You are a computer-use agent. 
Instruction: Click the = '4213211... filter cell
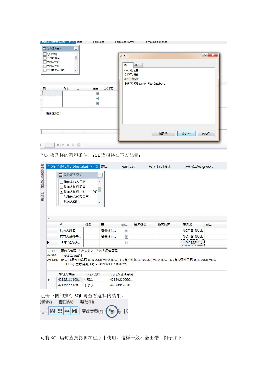[x=193, y=243]
